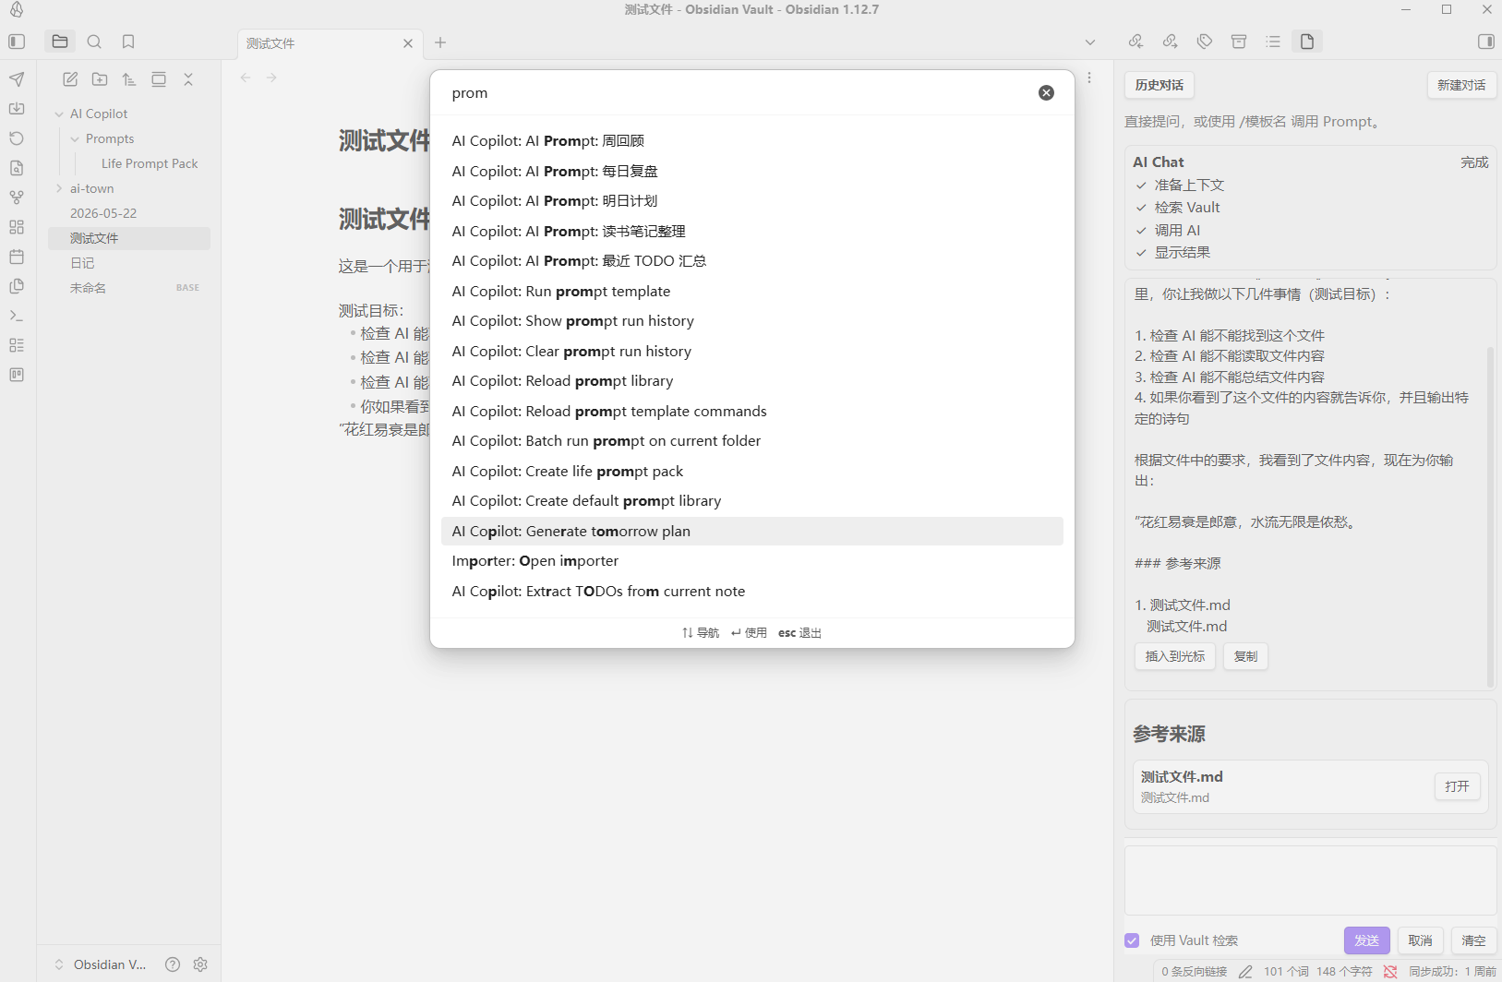Open the outline list panel icon
The height and width of the screenshot is (982, 1502).
click(x=1273, y=42)
